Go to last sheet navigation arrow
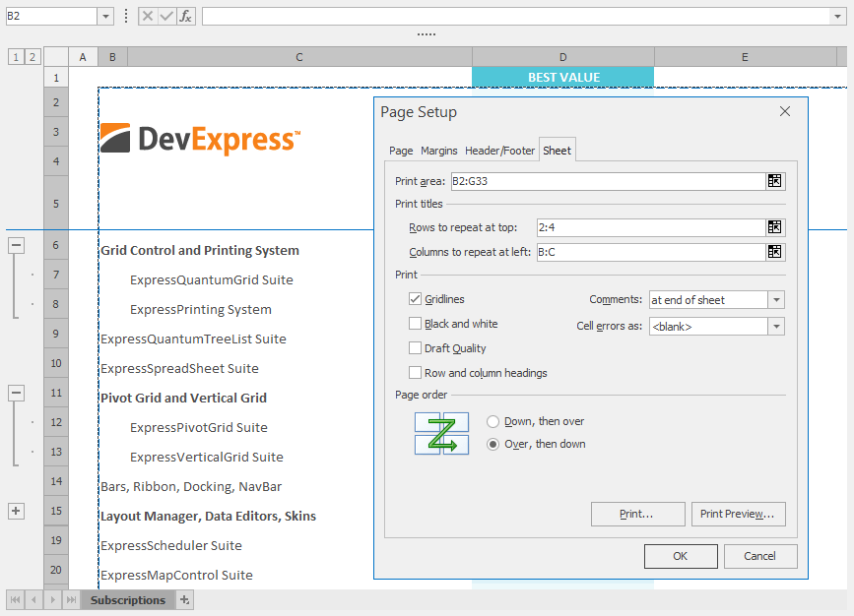This screenshot has width=854, height=616. coord(71,599)
